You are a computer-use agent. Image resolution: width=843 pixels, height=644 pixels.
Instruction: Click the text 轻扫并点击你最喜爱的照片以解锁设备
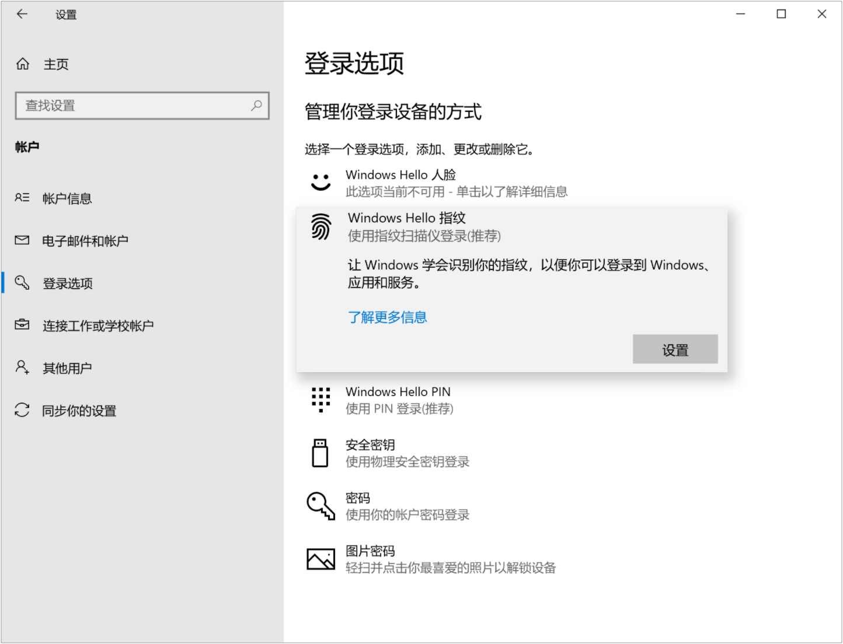[x=451, y=568]
